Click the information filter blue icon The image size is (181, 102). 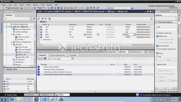(45, 59)
